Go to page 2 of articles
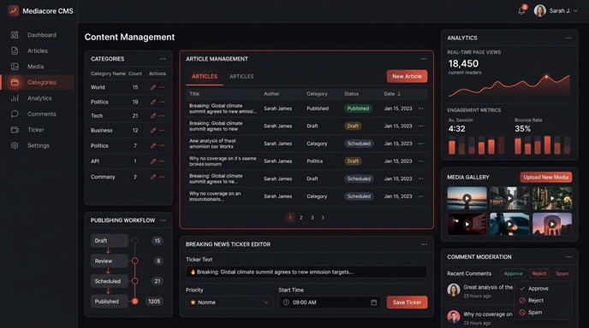The height and width of the screenshot is (328, 589). (300, 218)
